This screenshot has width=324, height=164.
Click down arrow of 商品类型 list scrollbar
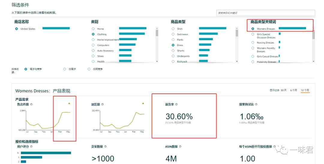pyautogui.click(x=237, y=61)
